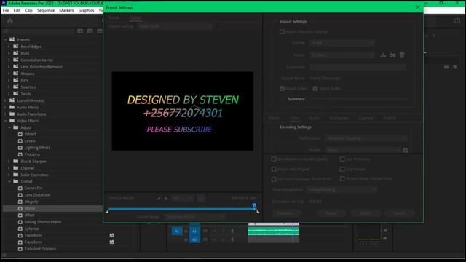The width and height of the screenshot is (466, 262).
Task: Open the File menu
Action: pos(6,10)
